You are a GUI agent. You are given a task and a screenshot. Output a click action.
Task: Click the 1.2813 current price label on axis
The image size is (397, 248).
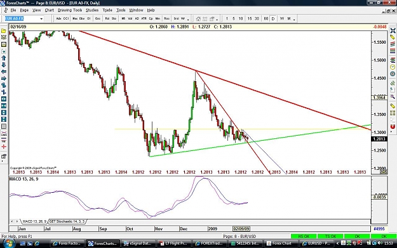pos(379,139)
